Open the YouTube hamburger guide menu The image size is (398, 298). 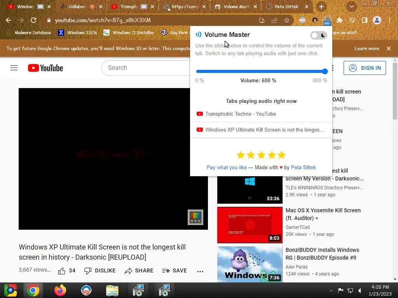[x=14, y=68]
